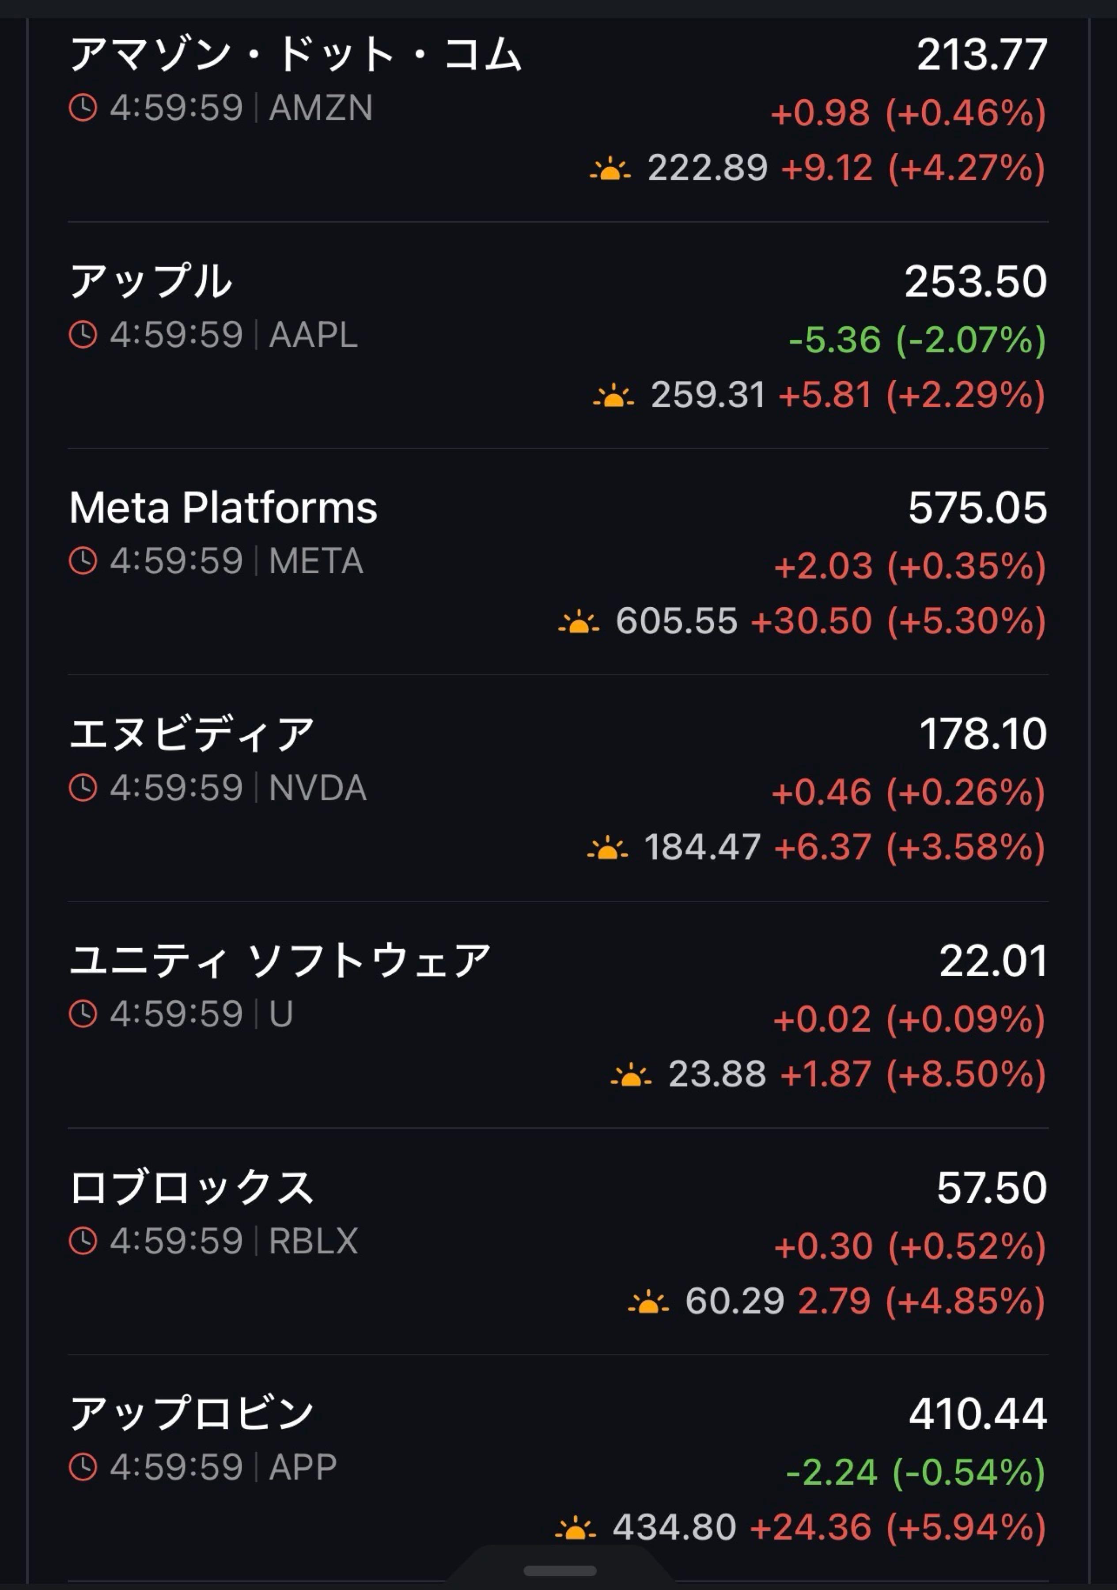Screen dimensions: 1117x1590
Task: Tap the clock icon beside META
Action: pyautogui.click(x=83, y=561)
